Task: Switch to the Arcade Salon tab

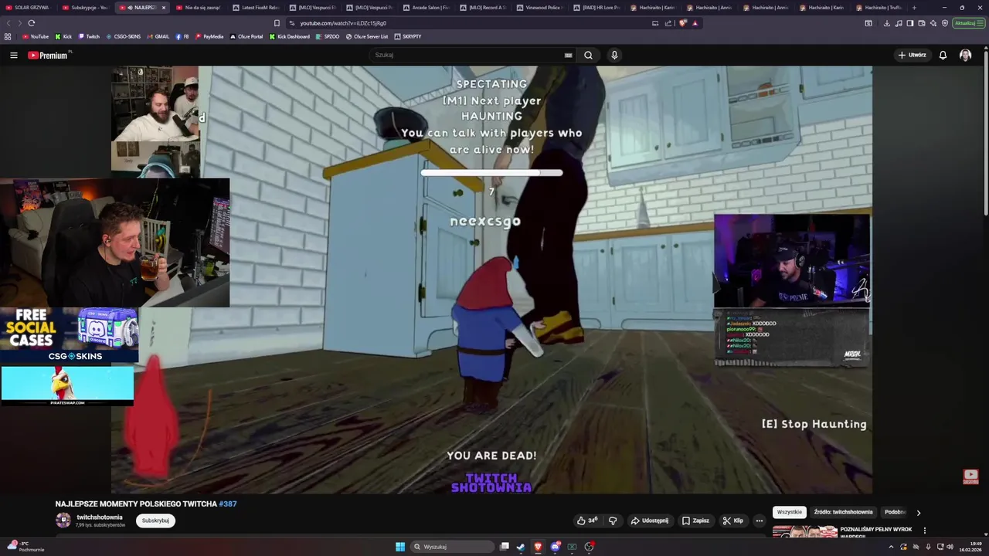Action: pyautogui.click(x=426, y=8)
